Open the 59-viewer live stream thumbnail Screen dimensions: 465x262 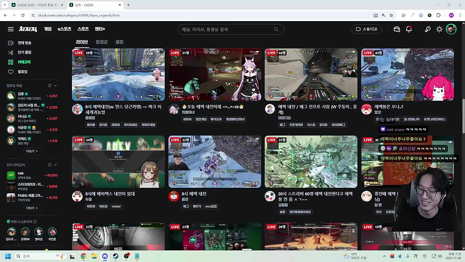(118, 75)
